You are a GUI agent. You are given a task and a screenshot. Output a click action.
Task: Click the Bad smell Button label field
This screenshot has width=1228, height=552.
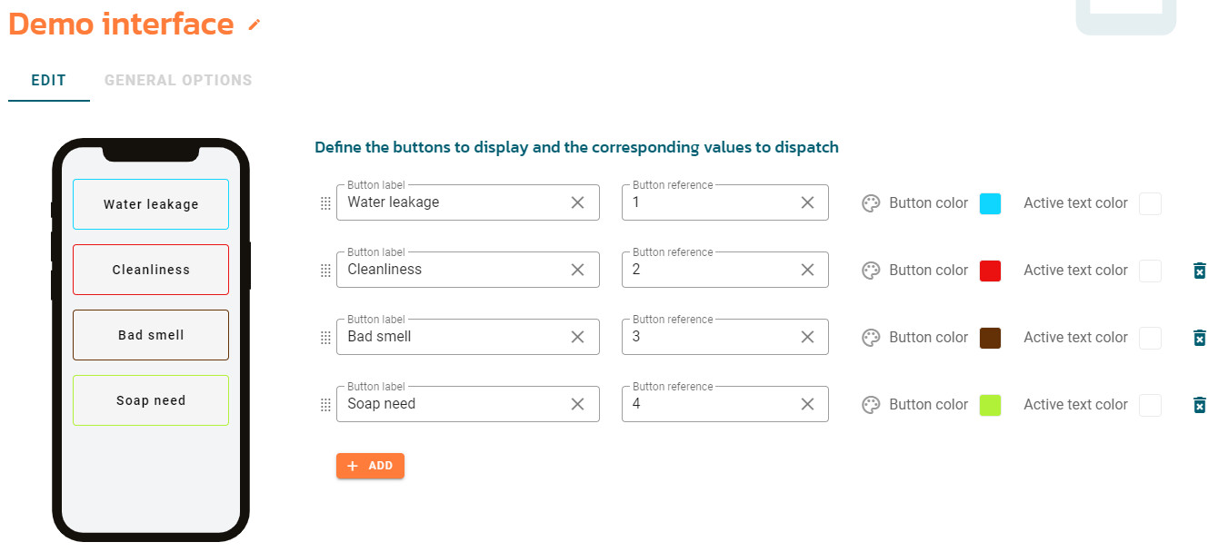click(x=468, y=337)
